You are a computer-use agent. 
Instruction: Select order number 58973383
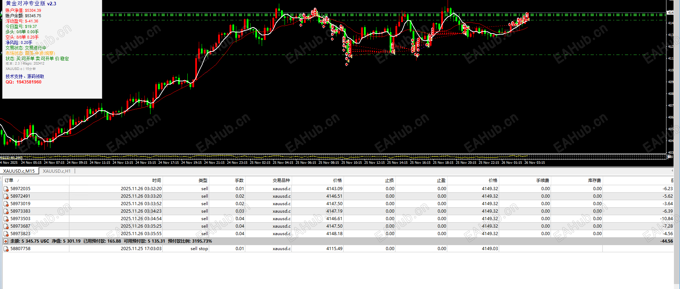20,211
